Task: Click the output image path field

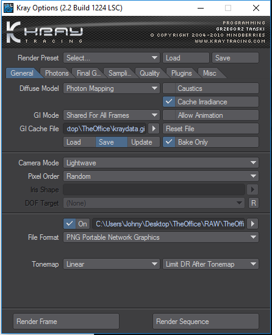Action: coord(170,224)
